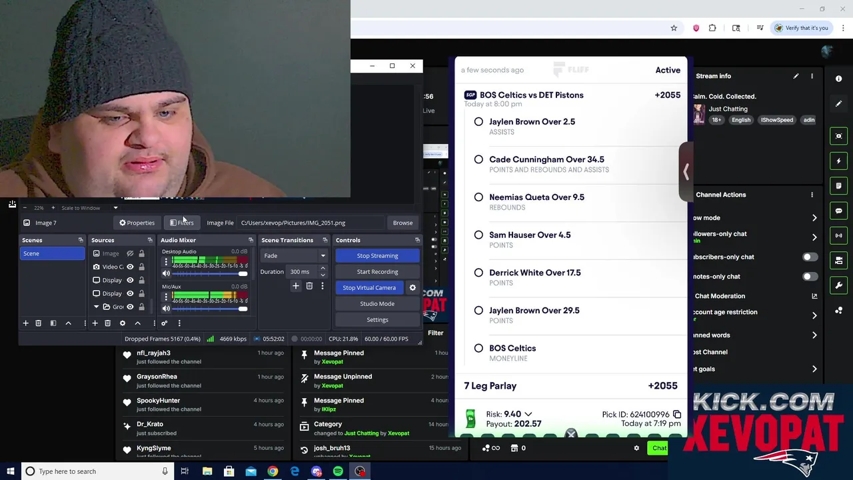Open Chat Moderation external link icon
This screenshot has width=853, height=480.
[x=814, y=296]
